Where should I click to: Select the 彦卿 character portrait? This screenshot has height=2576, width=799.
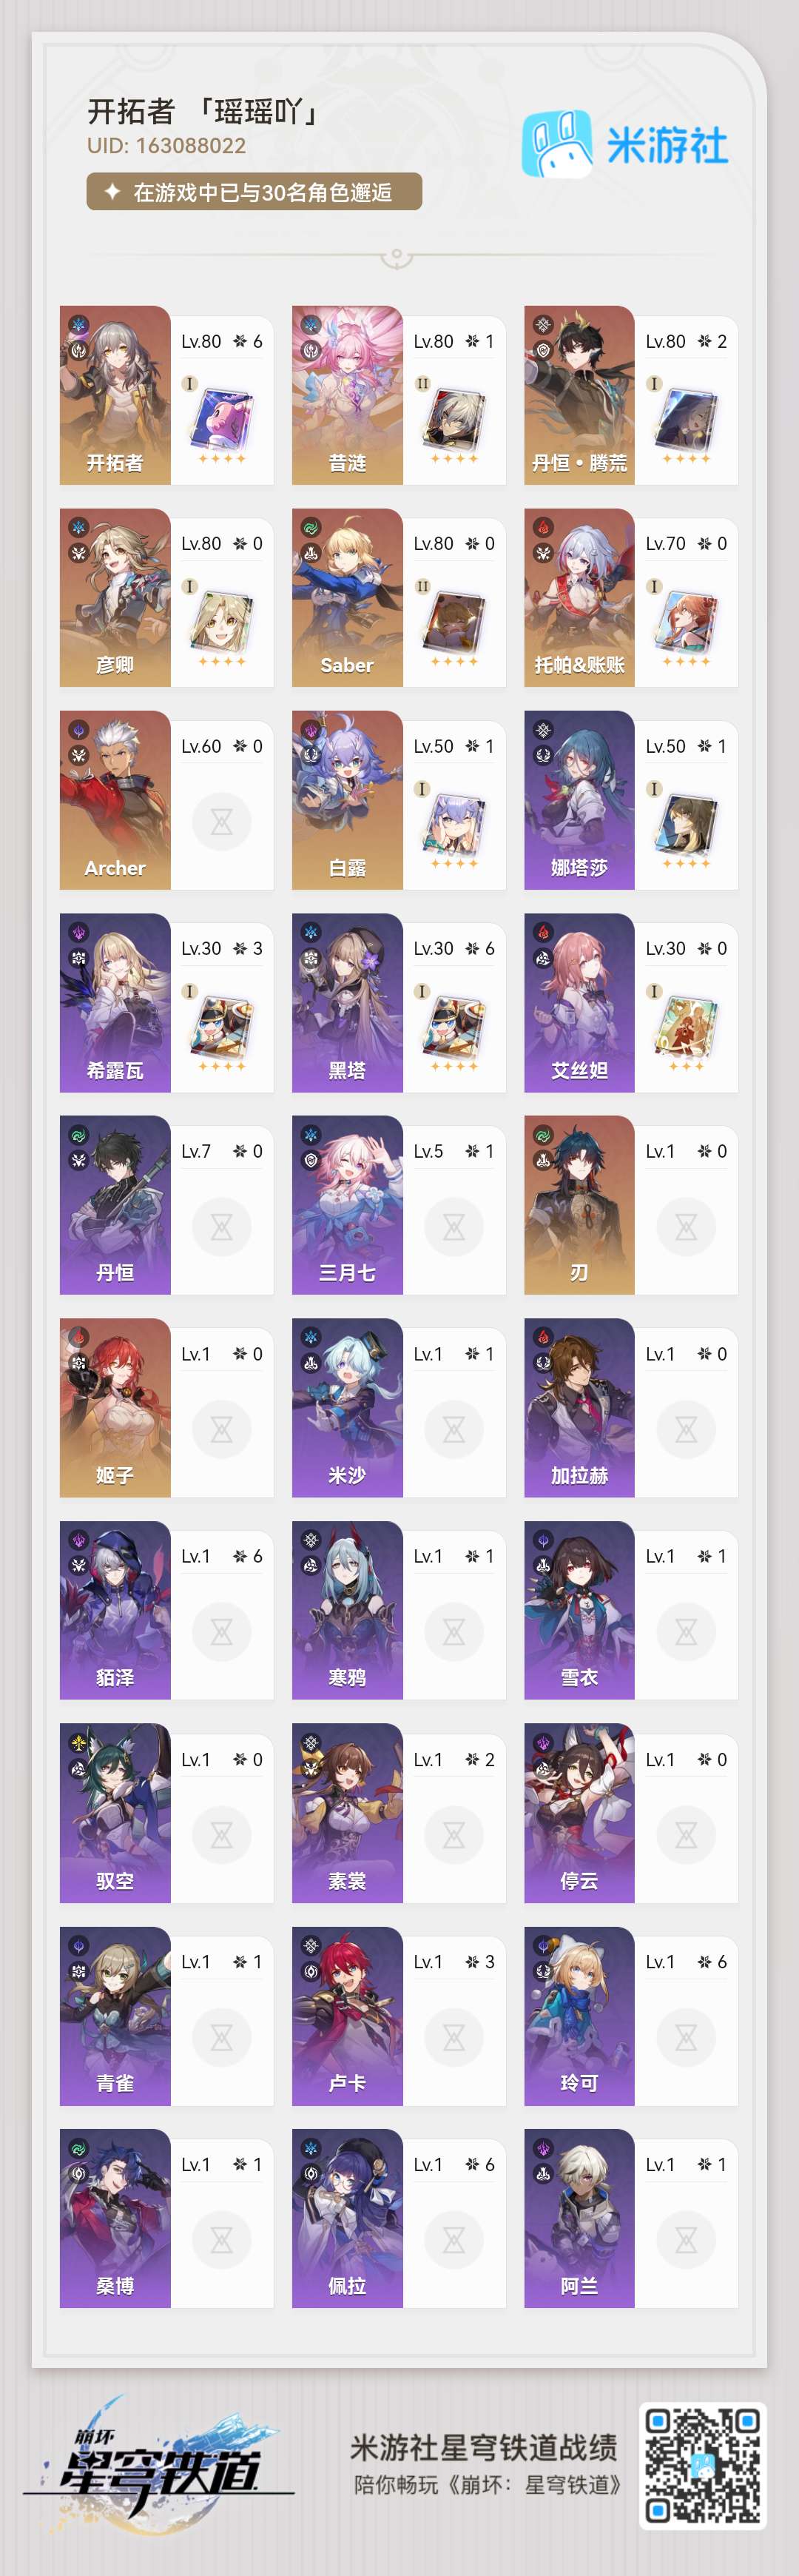pos(115,598)
